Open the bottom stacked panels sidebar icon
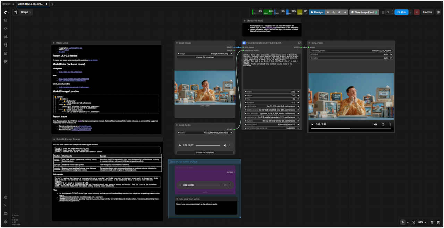 (x=6, y=62)
